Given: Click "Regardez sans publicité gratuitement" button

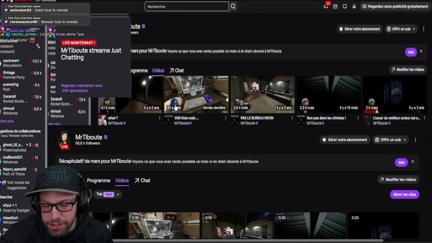Looking at the screenshot, I should click(395, 6).
